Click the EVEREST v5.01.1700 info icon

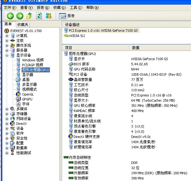coord(7,31)
